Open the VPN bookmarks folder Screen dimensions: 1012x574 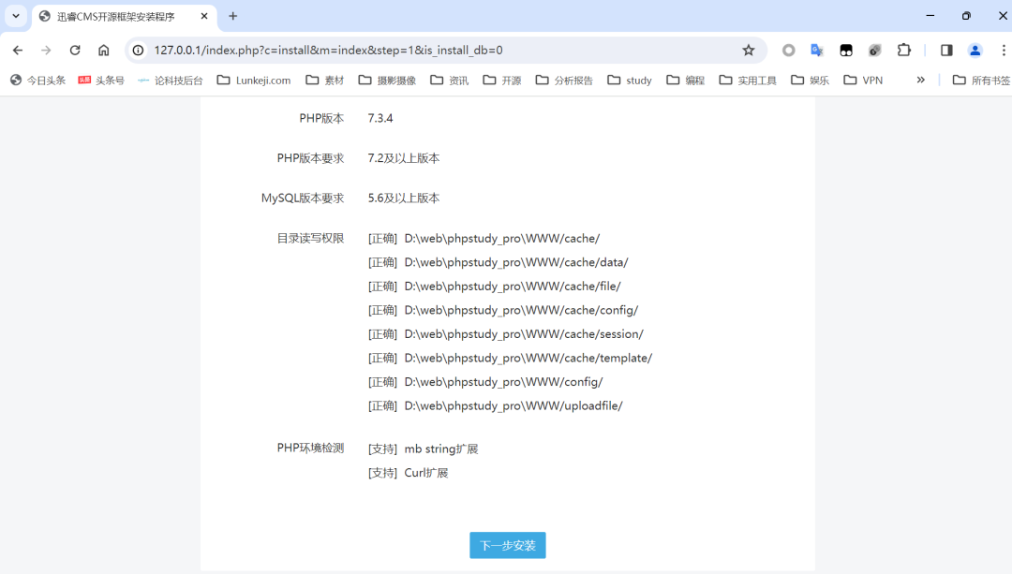[863, 81]
